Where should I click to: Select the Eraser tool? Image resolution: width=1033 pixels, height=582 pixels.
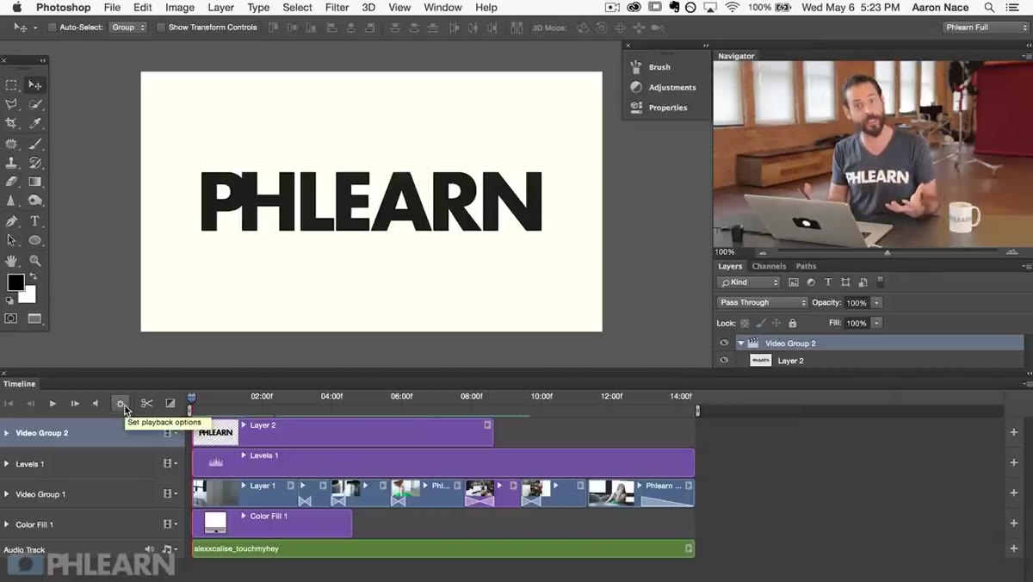[x=11, y=182]
